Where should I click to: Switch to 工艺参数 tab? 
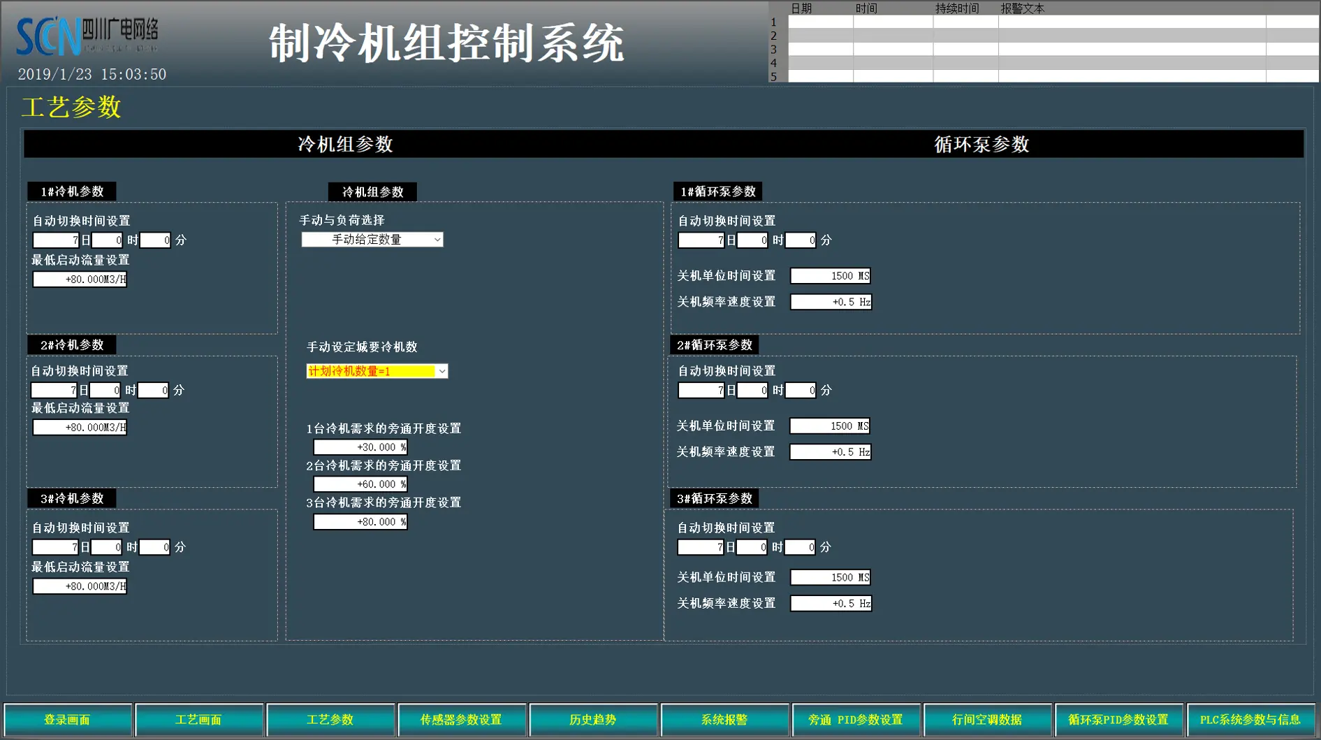[x=330, y=720]
